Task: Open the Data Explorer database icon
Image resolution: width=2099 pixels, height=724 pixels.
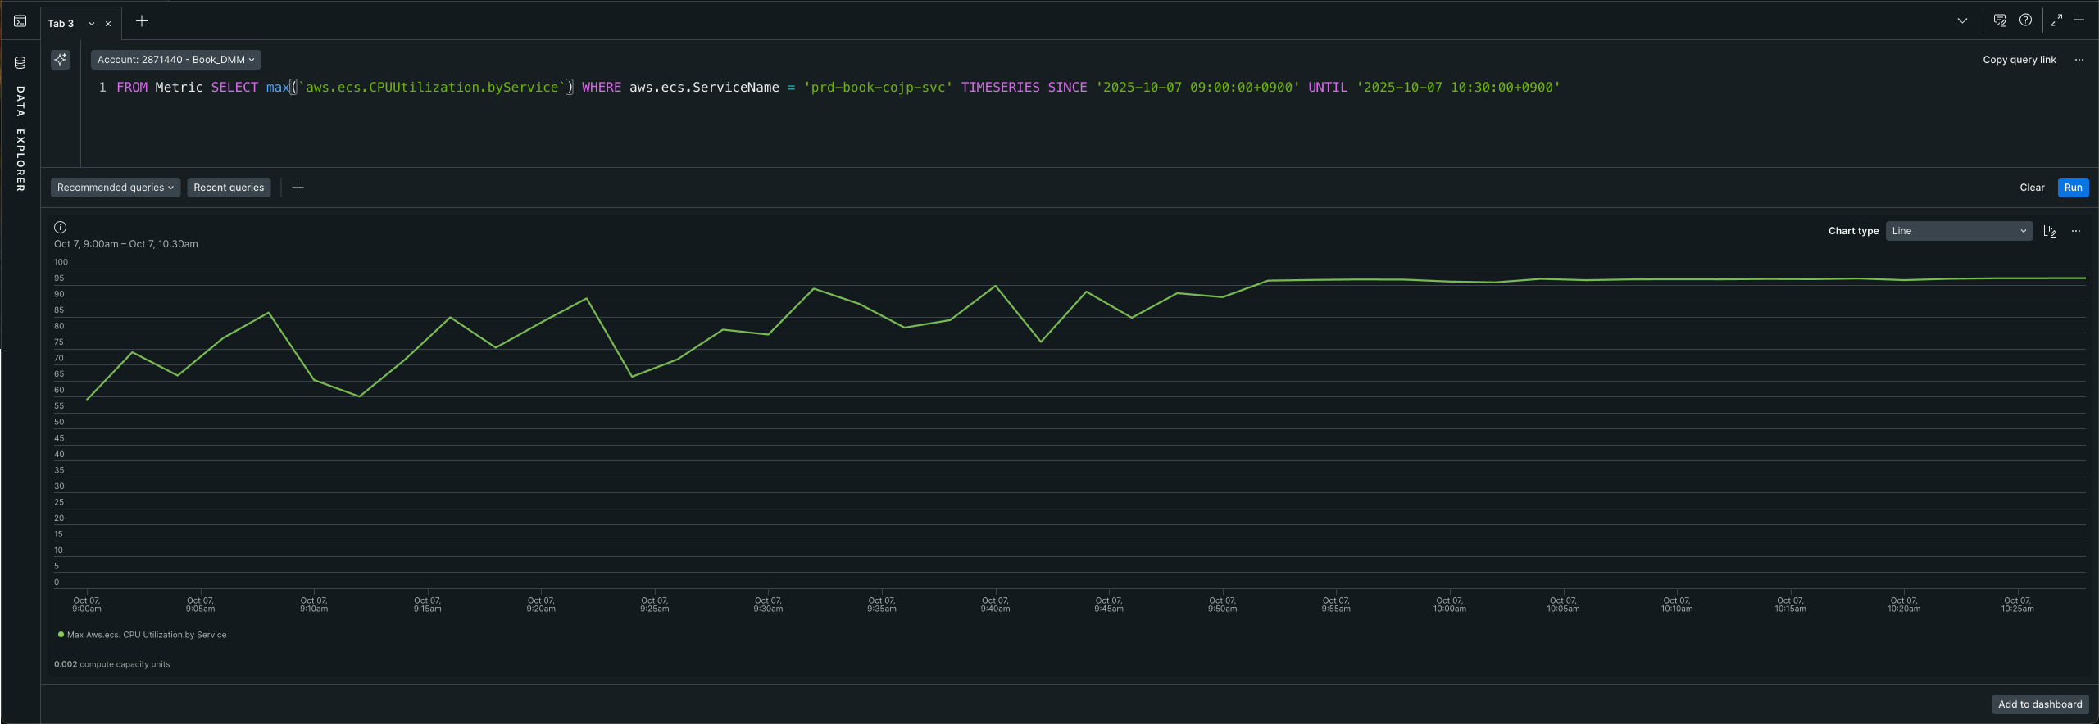Action: tap(20, 62)
